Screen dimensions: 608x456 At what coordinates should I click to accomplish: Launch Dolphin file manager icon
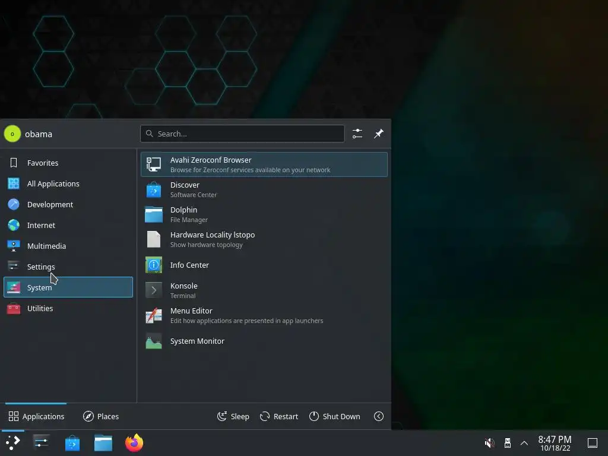(154, 214)
